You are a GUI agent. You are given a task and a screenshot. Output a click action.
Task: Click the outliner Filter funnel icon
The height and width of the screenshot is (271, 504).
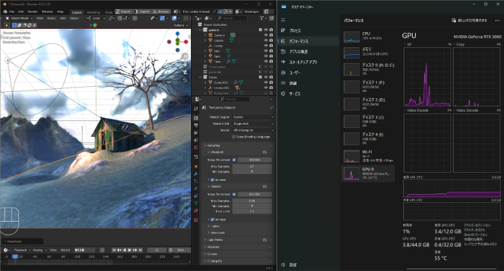tap(262, 18)
